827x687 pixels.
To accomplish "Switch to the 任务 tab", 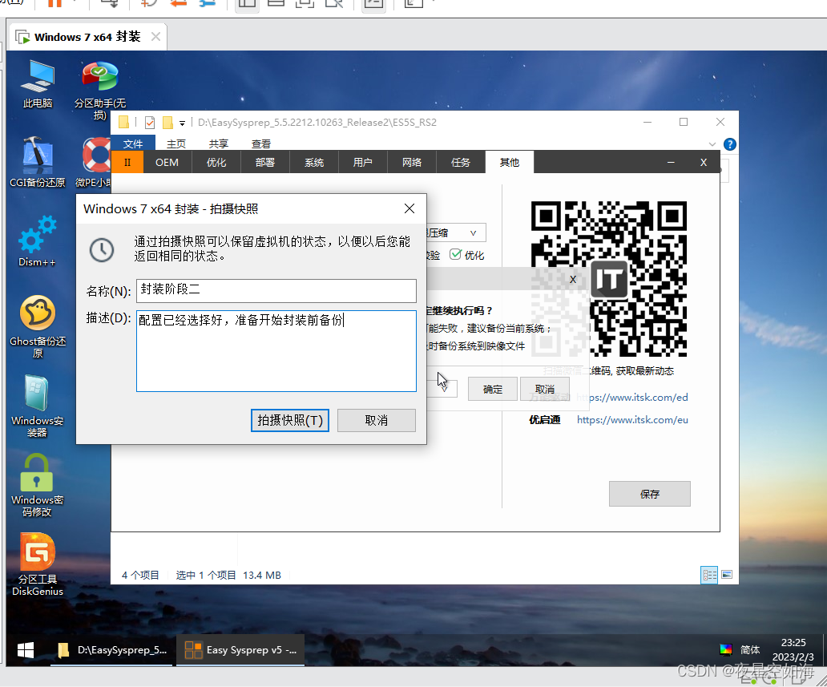I will tap(461, 162).
